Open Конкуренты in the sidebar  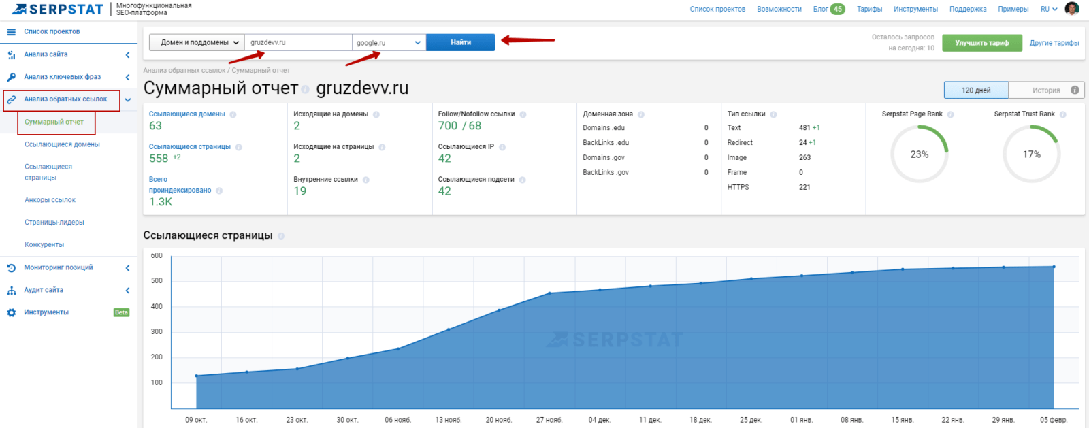tap(44, 245)
